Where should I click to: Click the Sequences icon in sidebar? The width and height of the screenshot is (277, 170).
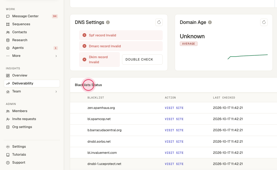coord(8,24)
